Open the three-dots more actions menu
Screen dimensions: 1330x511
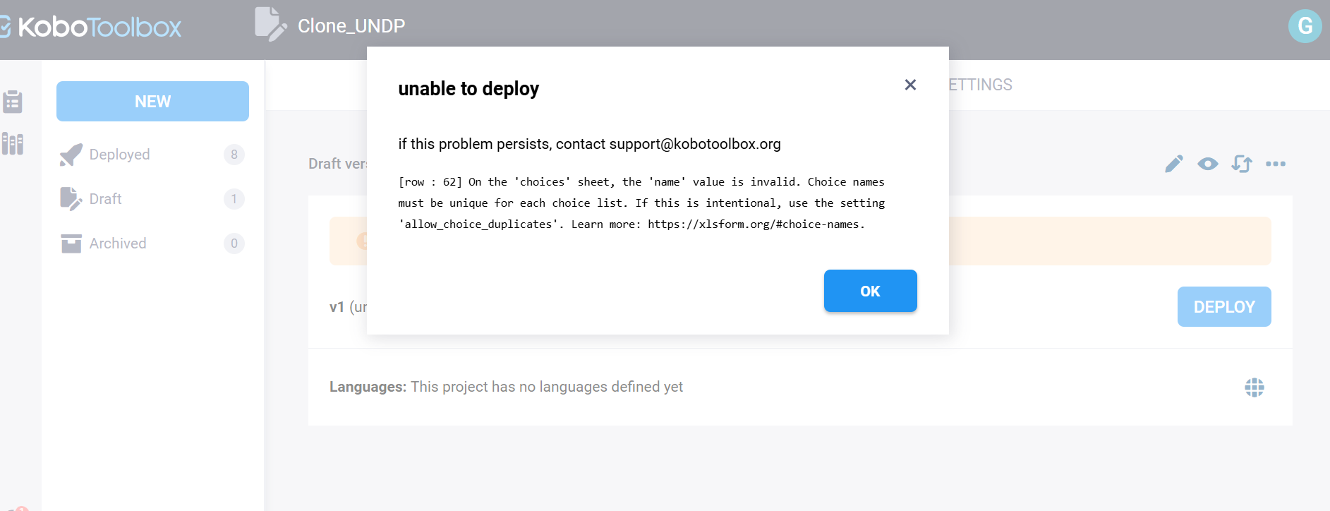click(x=1275, y=164)
